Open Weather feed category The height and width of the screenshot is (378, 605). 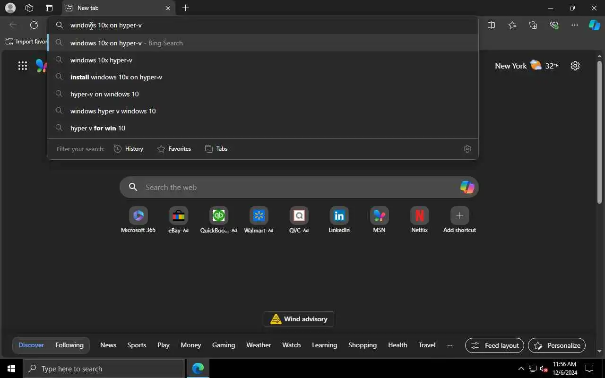[x=259, y=345]
